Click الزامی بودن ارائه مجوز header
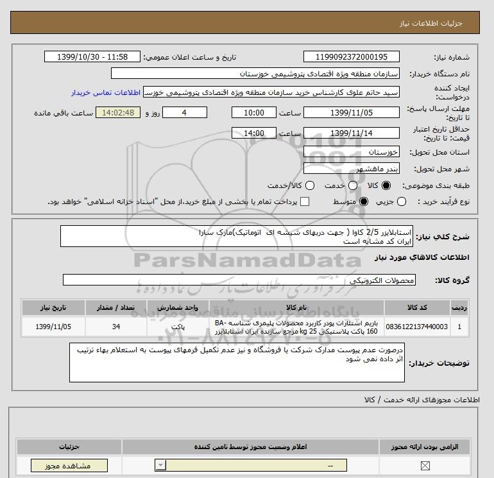Image resolution: width=494 pixels, height=478 pixels. pos(425,447)
